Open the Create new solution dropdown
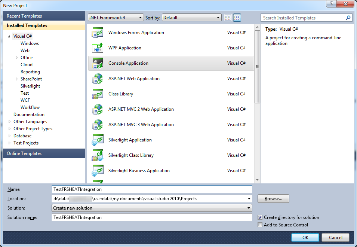The width and height of the screenshot is (357, 247). pyautogui.click(x=151, y=208)
